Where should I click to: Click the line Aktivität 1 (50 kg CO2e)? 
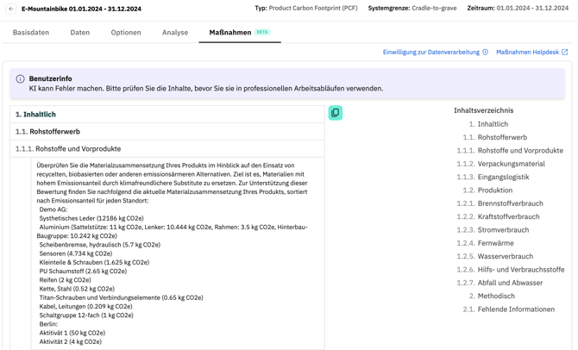[72, 334]
